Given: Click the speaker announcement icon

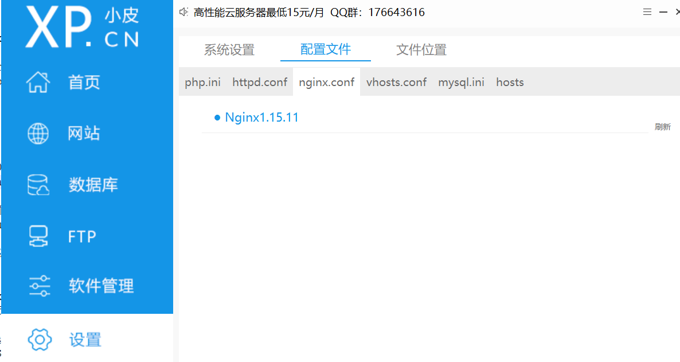Looking at the screenshot, I should (x=184, y=12).
